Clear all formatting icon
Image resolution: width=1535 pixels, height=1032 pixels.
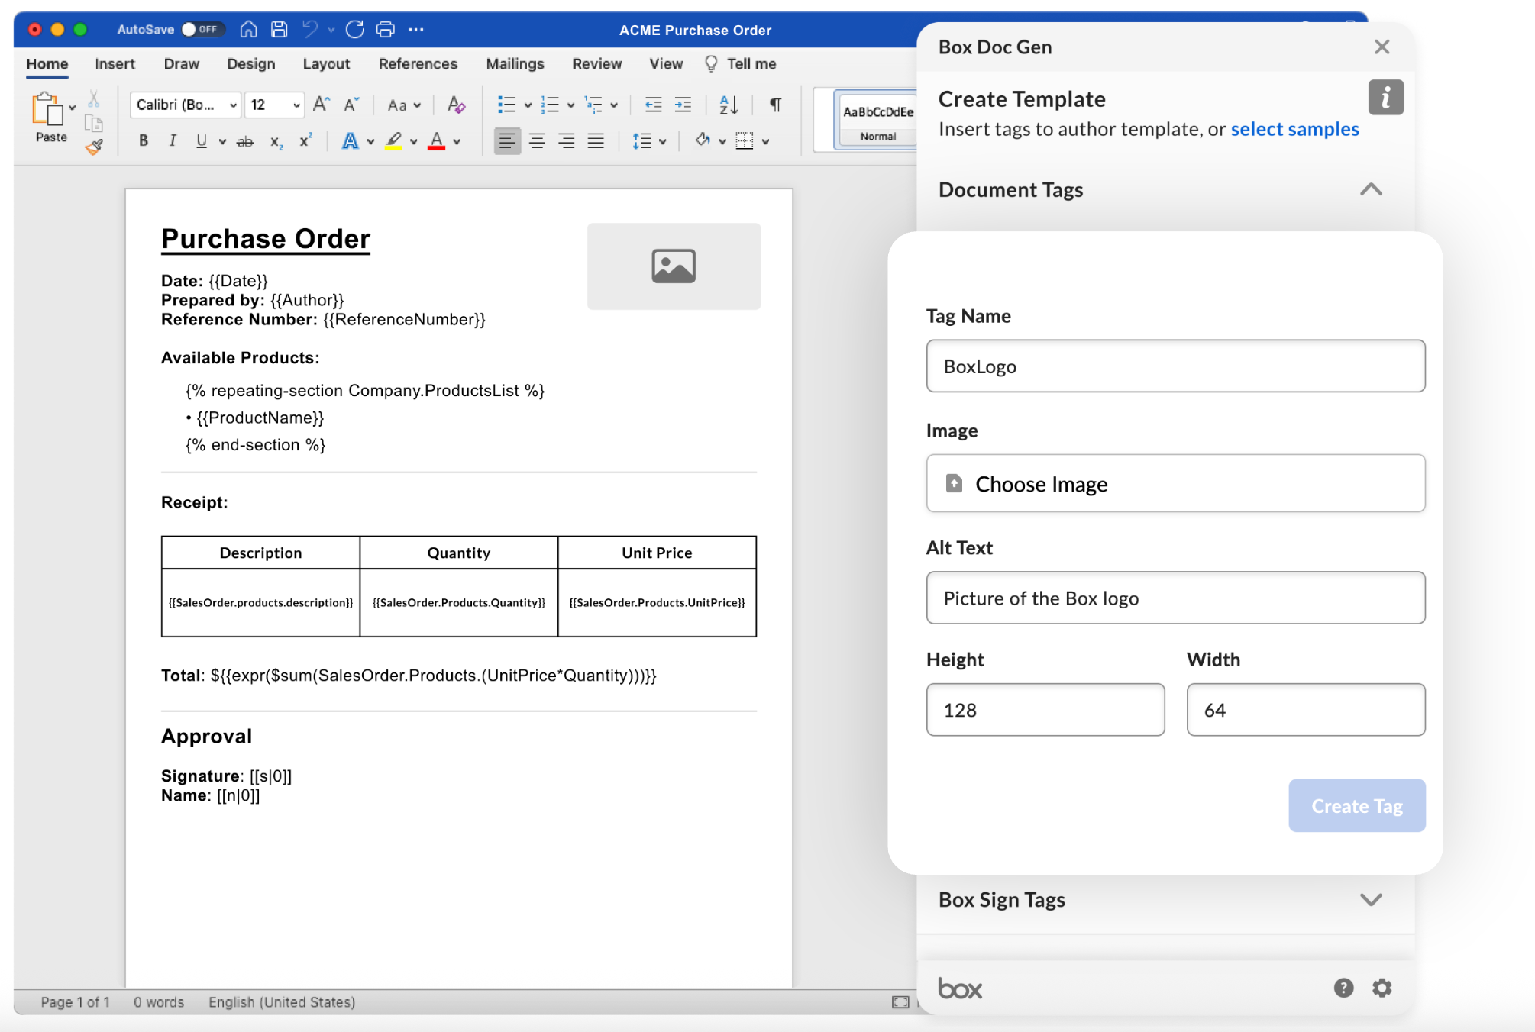coord(456,105)
